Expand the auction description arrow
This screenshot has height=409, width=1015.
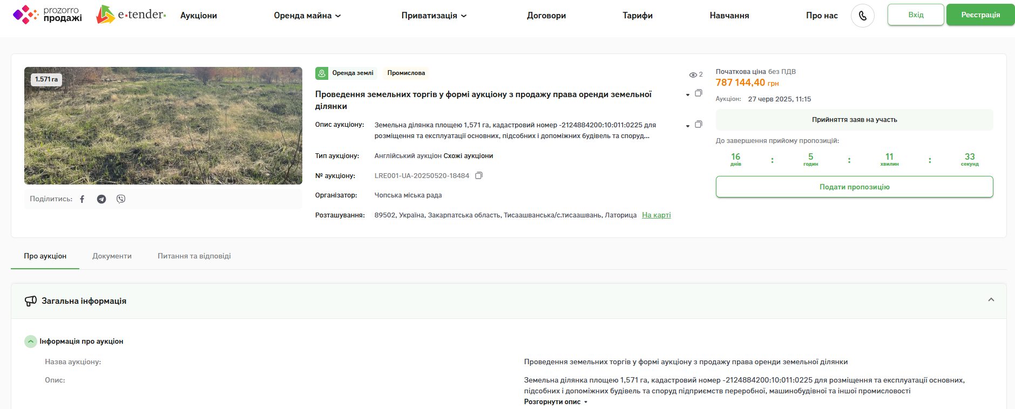click(687, 126)
